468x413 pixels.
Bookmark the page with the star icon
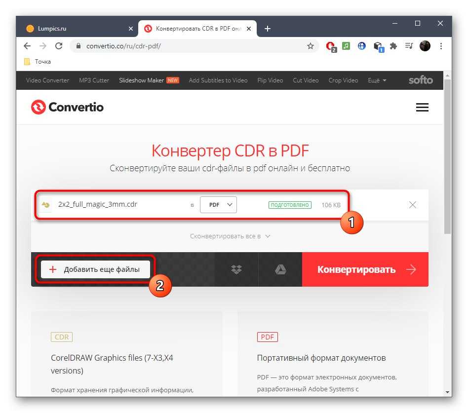point(311,46)
